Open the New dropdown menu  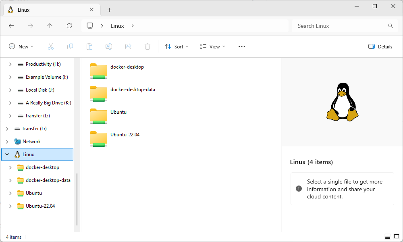pos(21,46)
